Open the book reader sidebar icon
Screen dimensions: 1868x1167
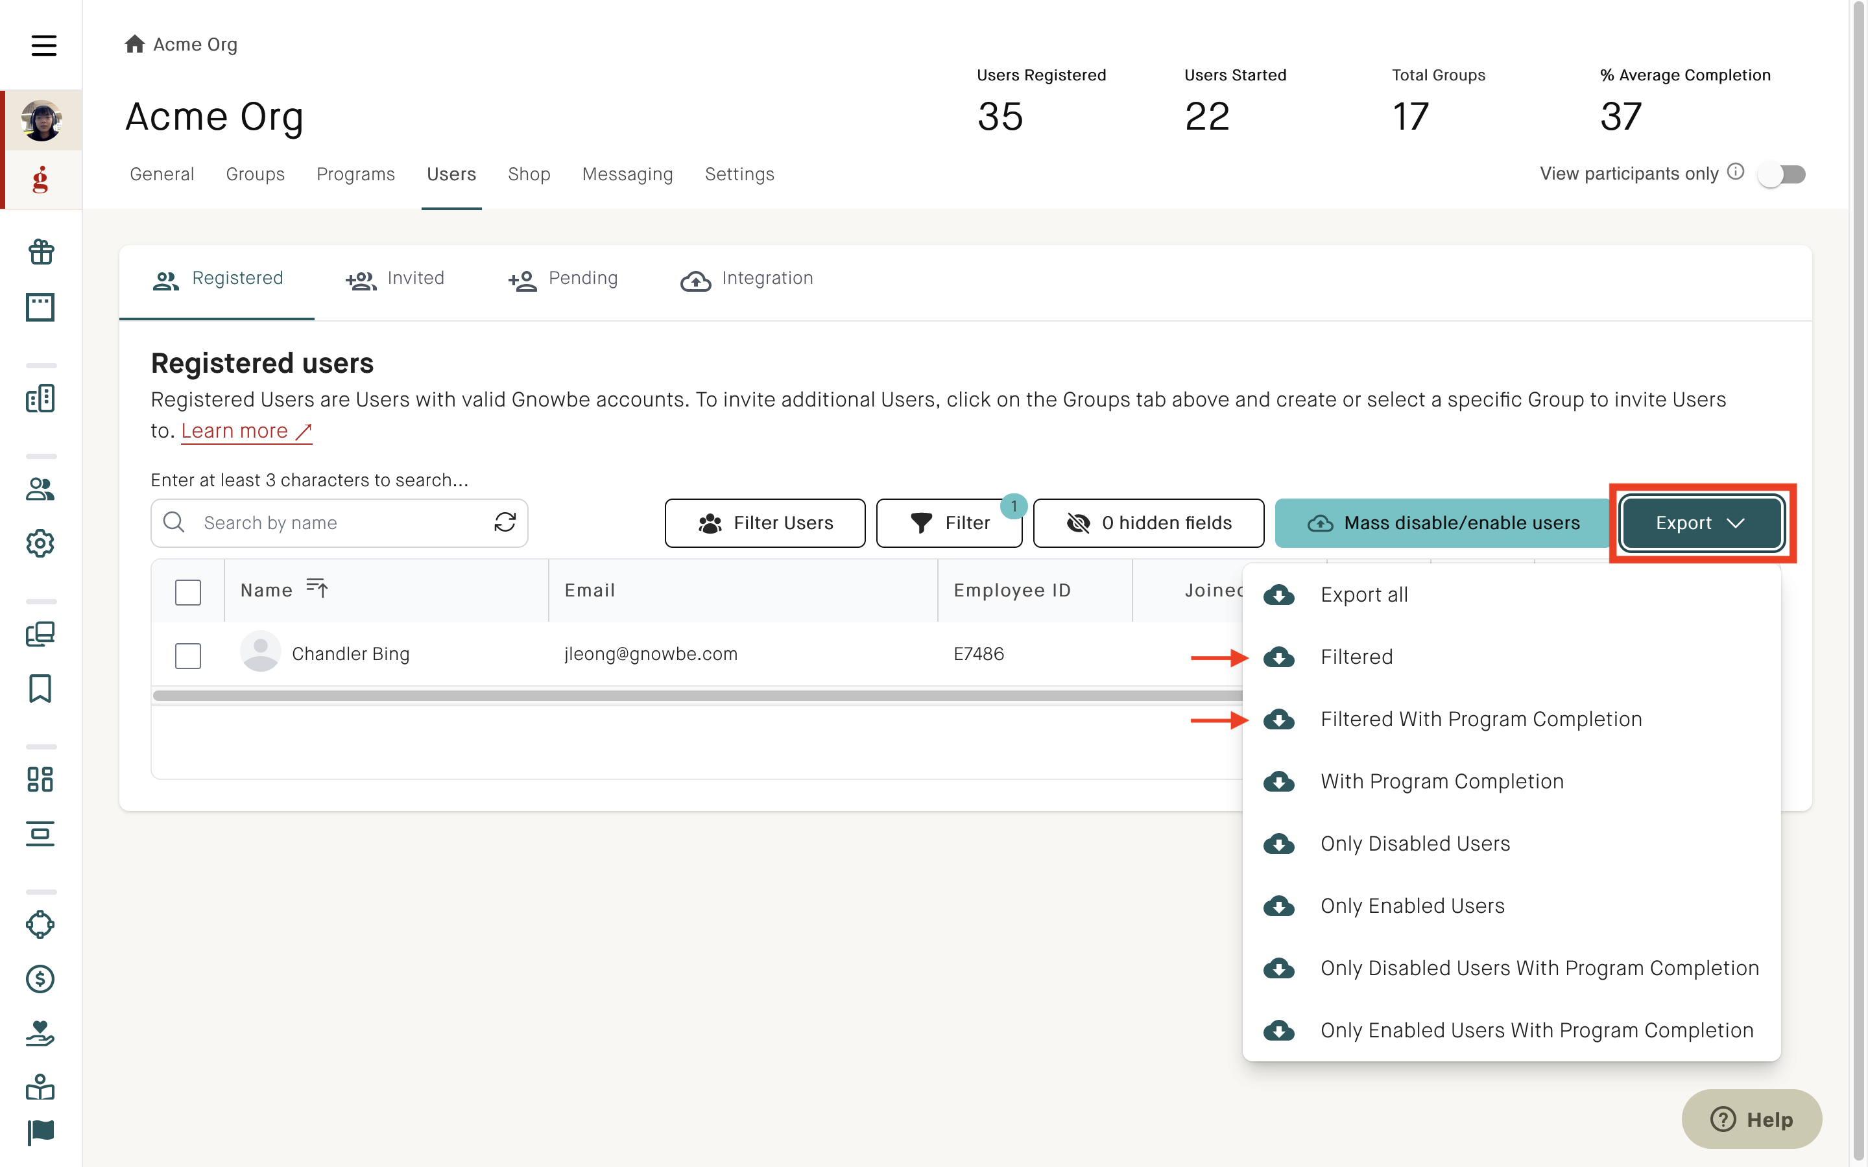(x=41, y=1087)
